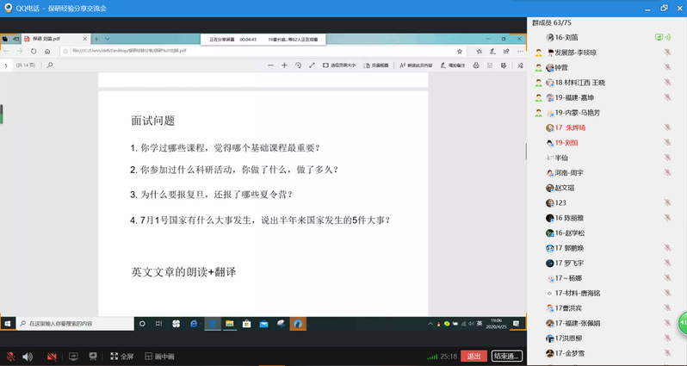Switch to fullscreen (全屏) view

click(121, 357)
